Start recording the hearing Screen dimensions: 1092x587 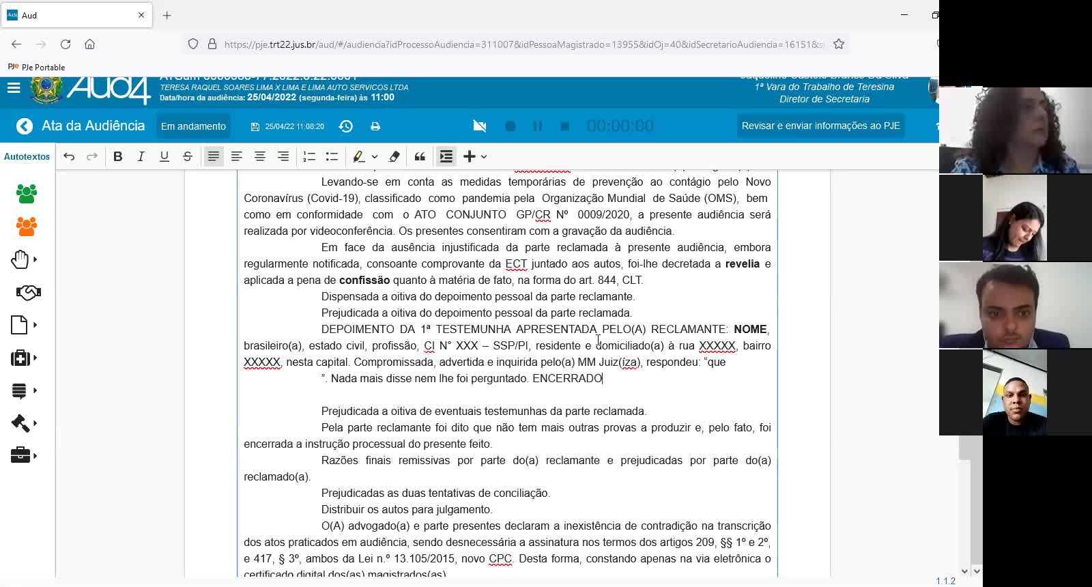click(510, 126)
